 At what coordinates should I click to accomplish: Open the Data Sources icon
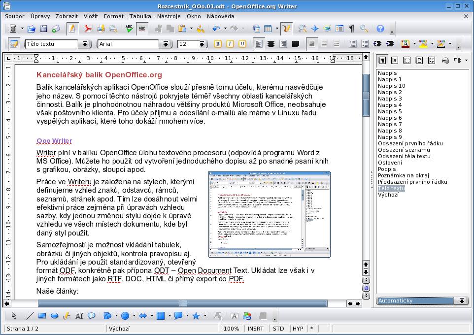pos(339,29)
